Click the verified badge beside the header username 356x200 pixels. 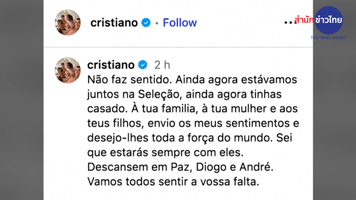146,23
